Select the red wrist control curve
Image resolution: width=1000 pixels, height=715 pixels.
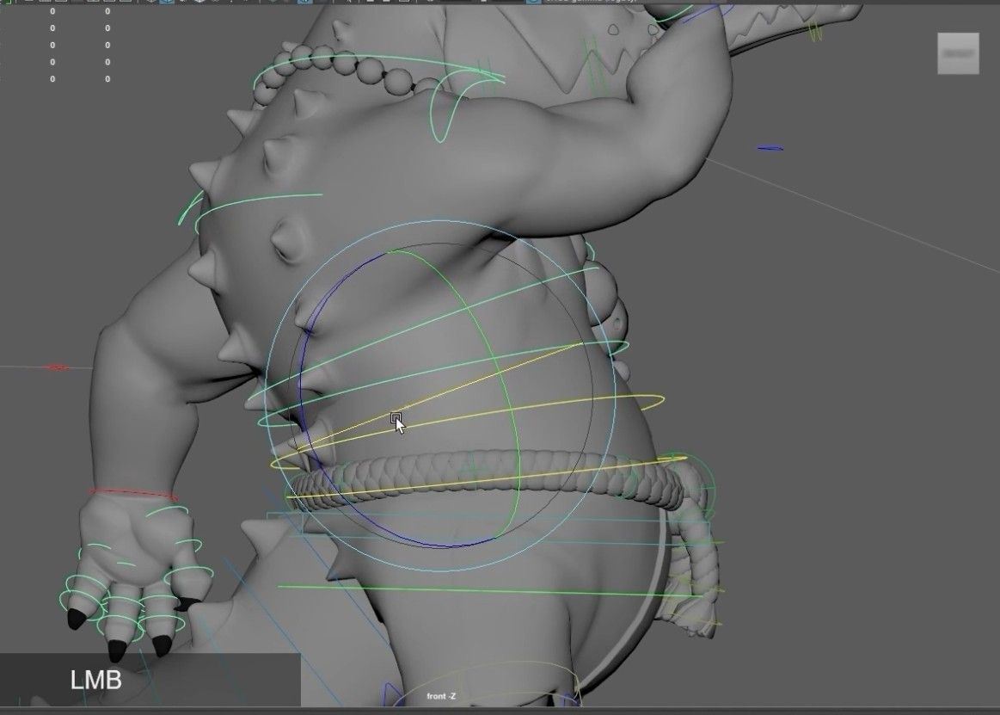133,494
